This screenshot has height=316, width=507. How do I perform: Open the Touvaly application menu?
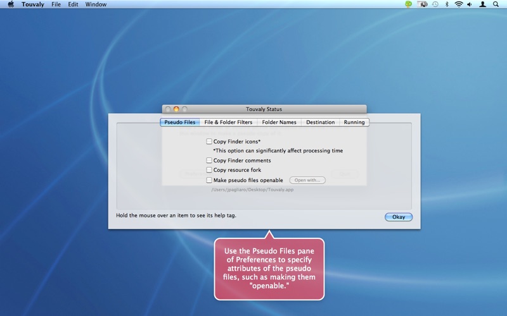33,4
